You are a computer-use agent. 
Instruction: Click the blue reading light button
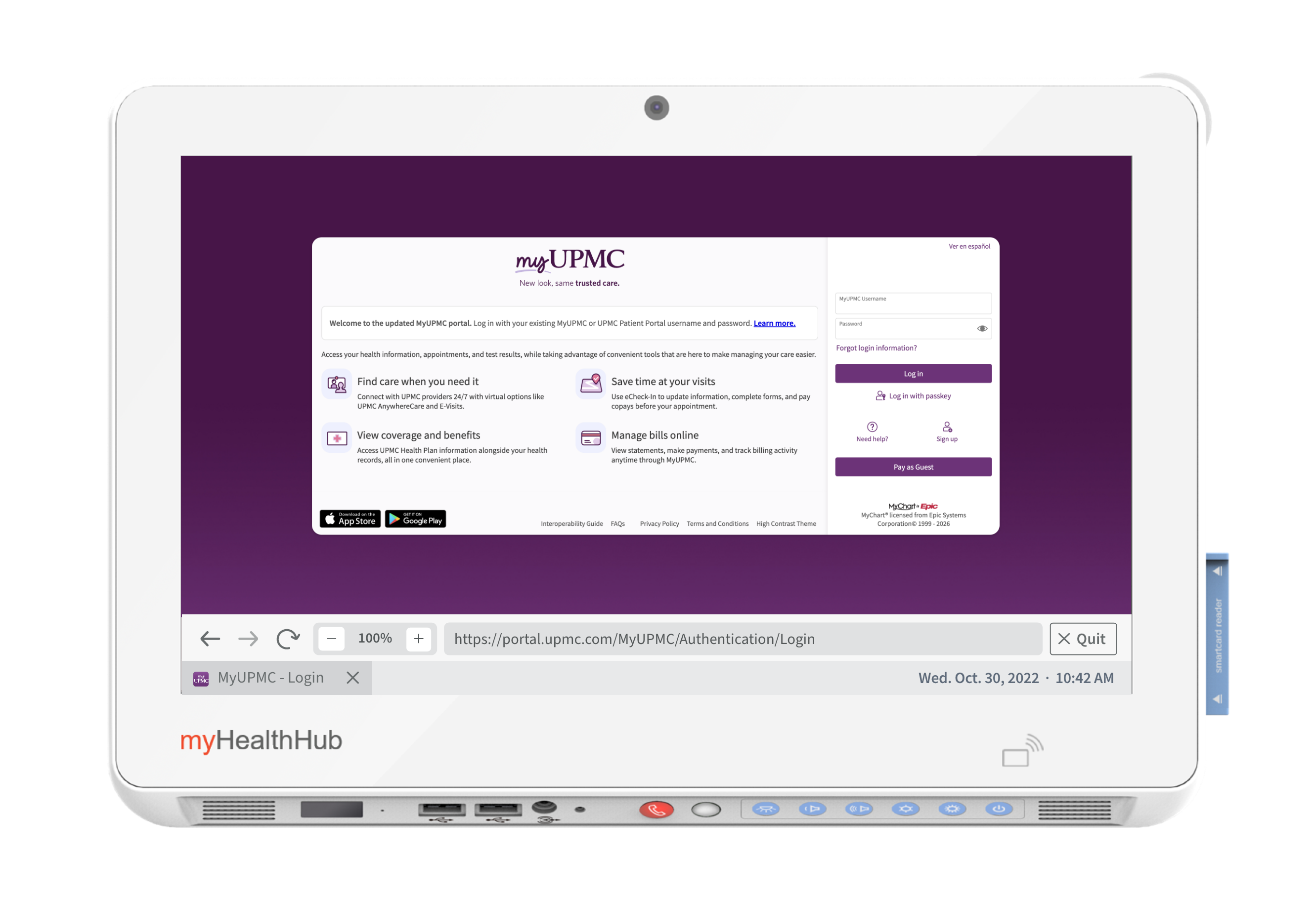766,809
